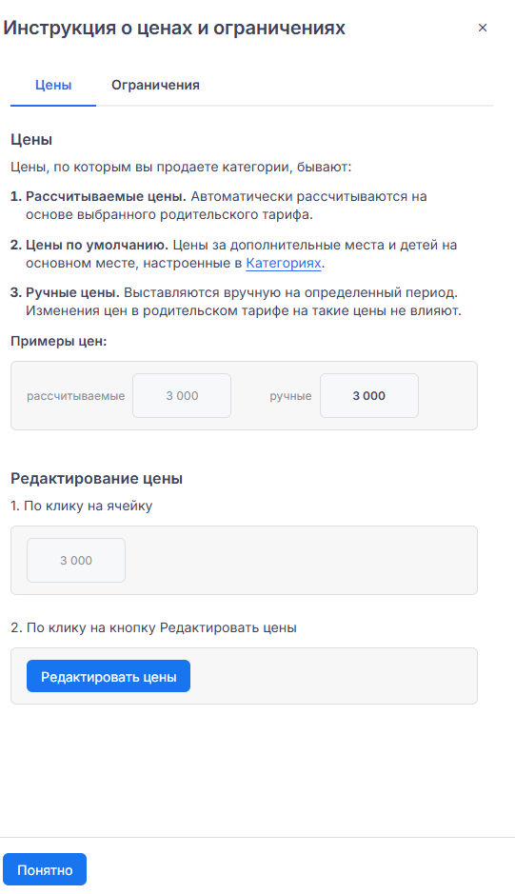The image size is (515, 894).
Task: Click the 3 000 cell under По клику на ячейку
Action: pos(76,561)
